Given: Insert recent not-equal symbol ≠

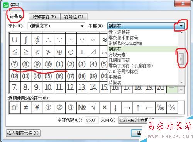Looking at the screenshot, I should click(x=26, y=107).
